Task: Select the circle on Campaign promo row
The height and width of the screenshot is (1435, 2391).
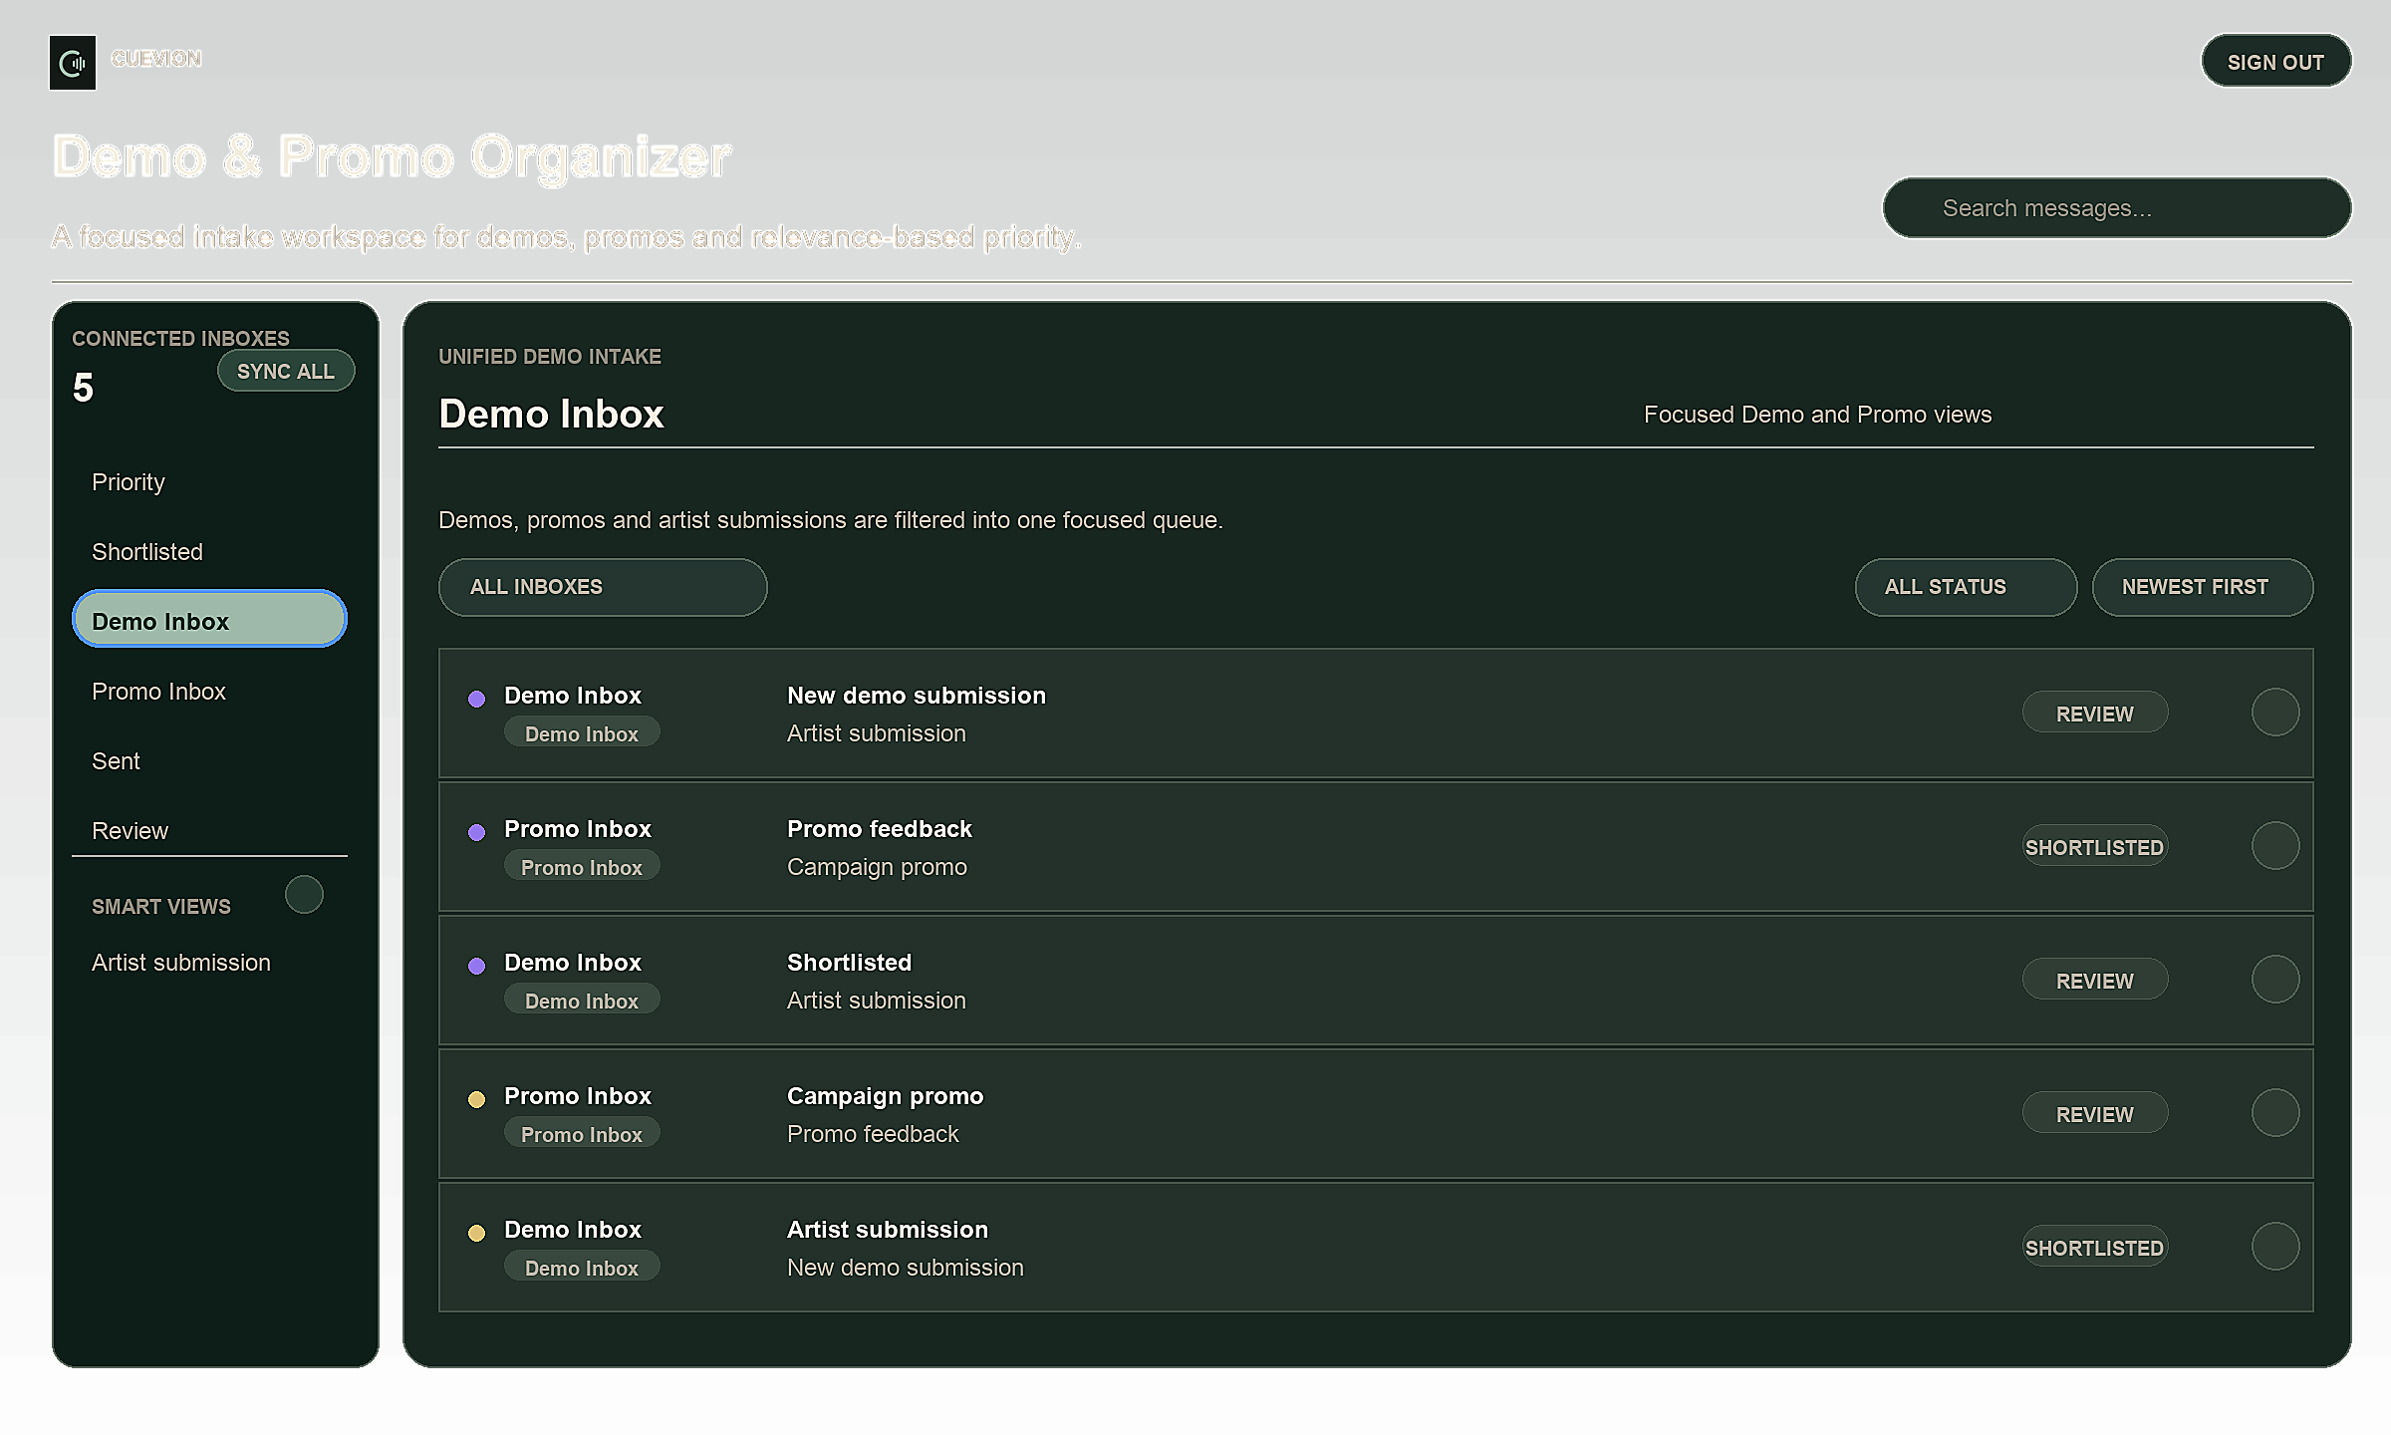Action: [x=2275, y=1113]
